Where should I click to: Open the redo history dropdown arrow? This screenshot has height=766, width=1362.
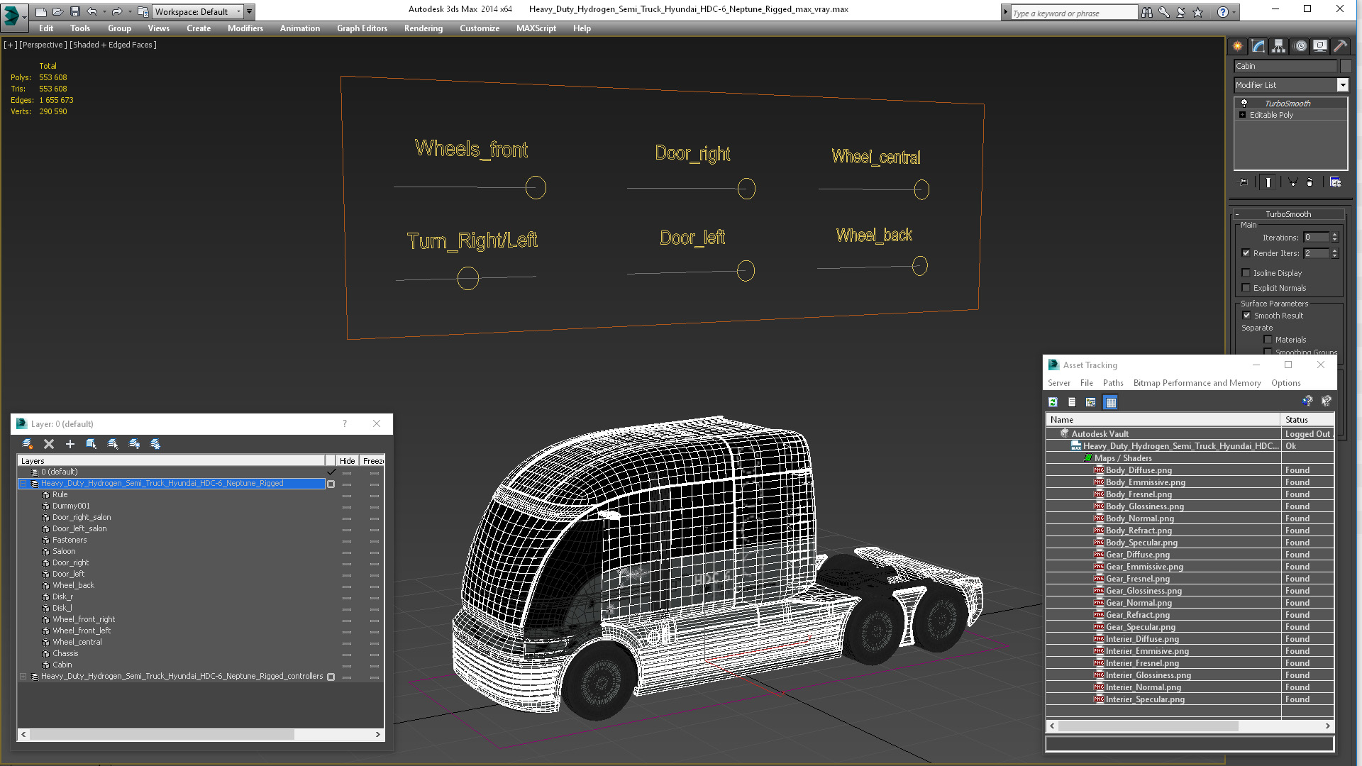tap(129, 11)
